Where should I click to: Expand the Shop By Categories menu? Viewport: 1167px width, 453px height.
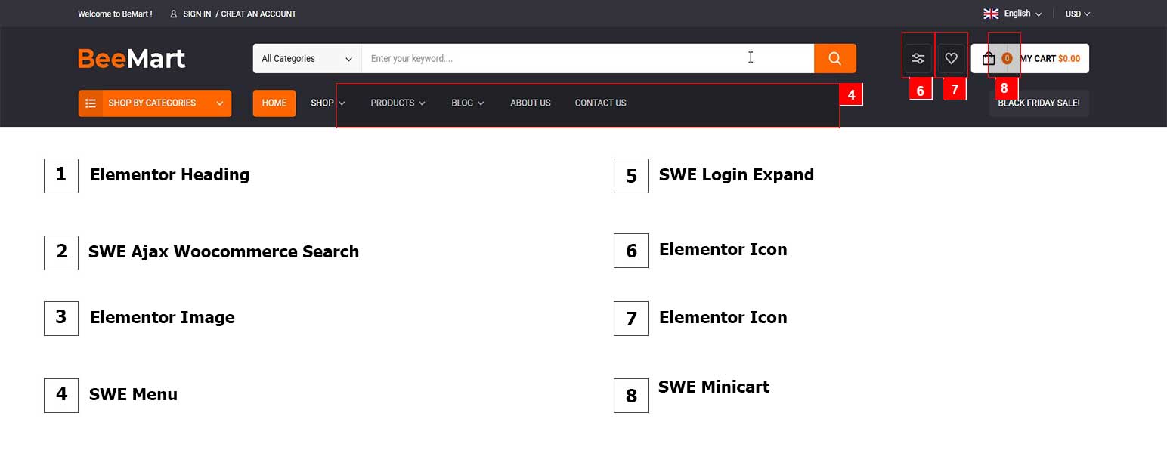point(219,103)
